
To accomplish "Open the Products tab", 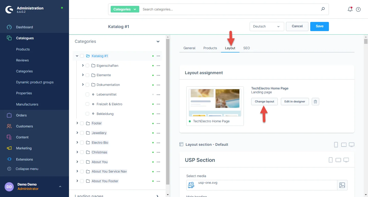I will point(210,48).
